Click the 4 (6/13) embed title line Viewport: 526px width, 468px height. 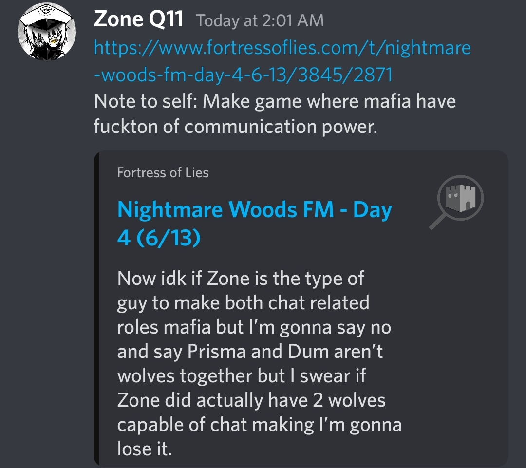[x=159, y=238]
